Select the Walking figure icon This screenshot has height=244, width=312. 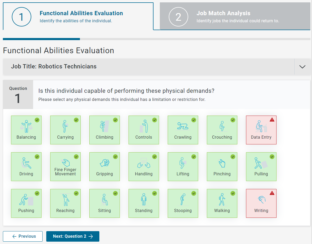[x=222, y=200]
